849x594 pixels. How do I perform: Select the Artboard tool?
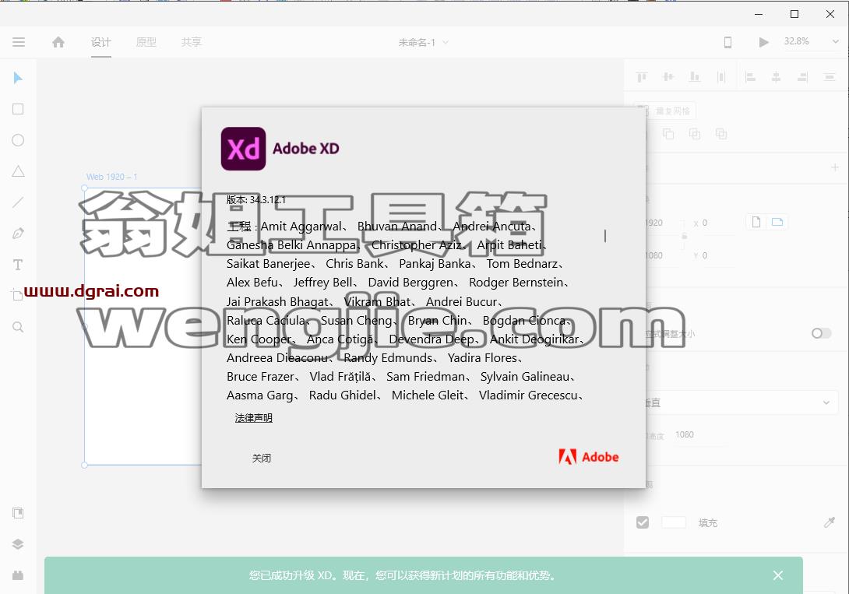click(16, 295)
